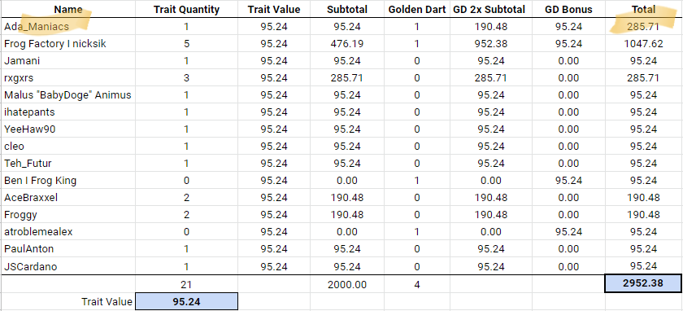Click the ihatepants name cell
The width and height of the screenshot is (683, 311).
[68, 112]
